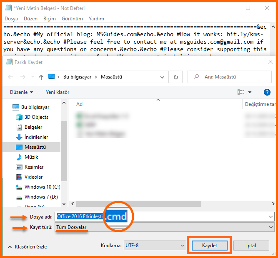Image resolution: width=278 pixels, height=258 pixels.
Task: Open the Kayıt türü Tüm Dosyalar dropdown
Action: coord(165,227)
